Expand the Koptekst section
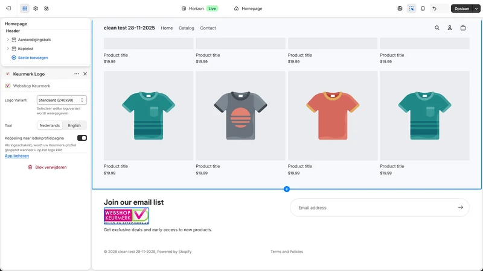Image resolution: width=483 pixels, height=271 pixels. coord(8,49)
